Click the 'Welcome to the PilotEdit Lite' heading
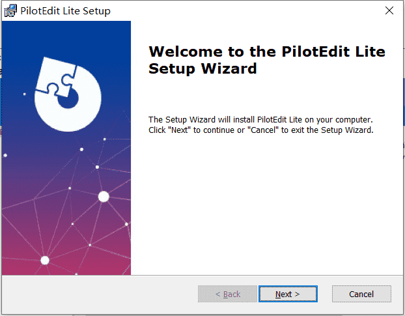Screen dimensions: 405x316 [x=267, y=51]
